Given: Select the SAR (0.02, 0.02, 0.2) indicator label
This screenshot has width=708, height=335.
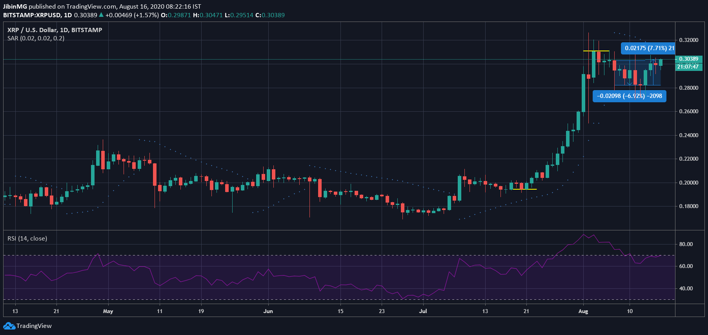Looking at the screenshot, I should pyautogui.click(x=36, y=38).
